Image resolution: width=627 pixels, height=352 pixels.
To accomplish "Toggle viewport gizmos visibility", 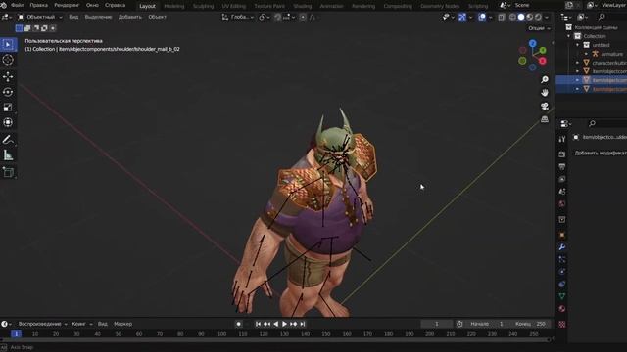I will pos(462,17).
